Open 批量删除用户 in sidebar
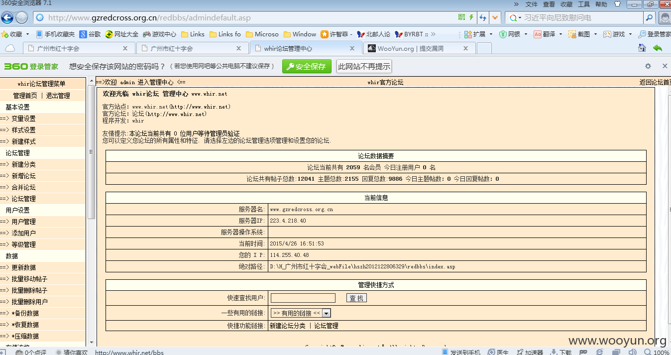This screenshot has height=355, width=671. (29, 302)
